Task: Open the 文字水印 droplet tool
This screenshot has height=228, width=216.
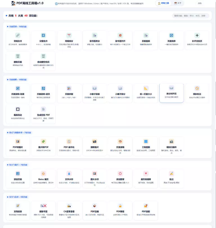Action: (69, 179)
